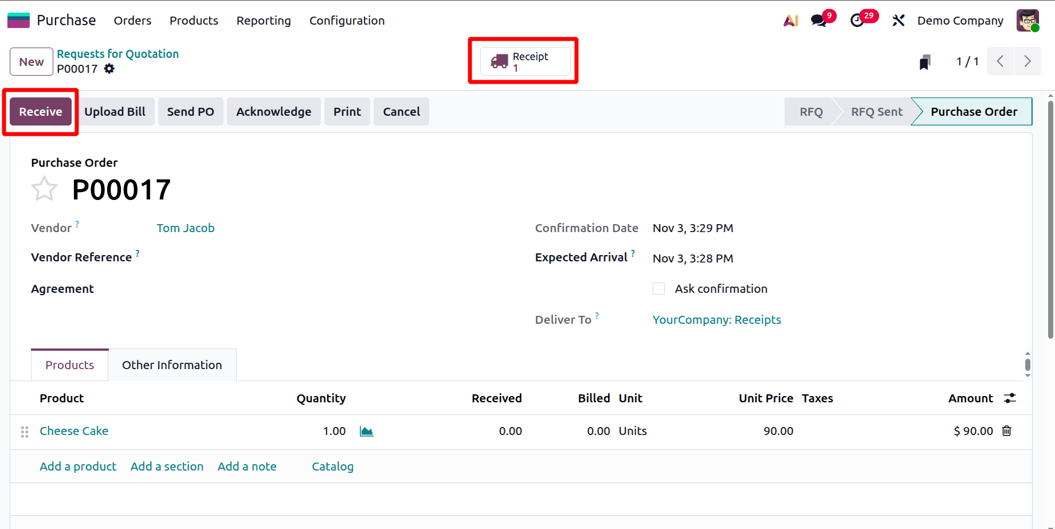Toggle the bookmark in the breadcrumb bar
Screen dimensions: 1055x529
pyautogui.click(x=925, y=61)
